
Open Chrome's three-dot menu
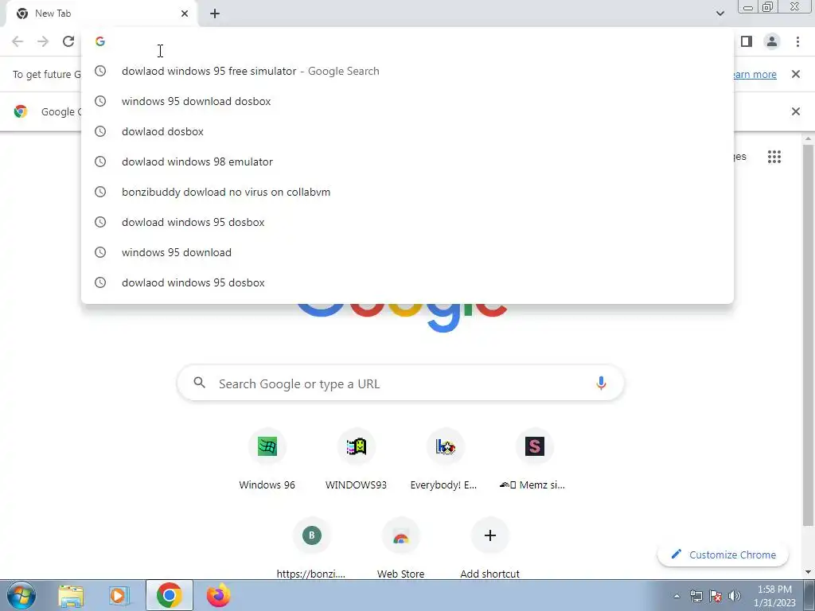click(797, 41)
